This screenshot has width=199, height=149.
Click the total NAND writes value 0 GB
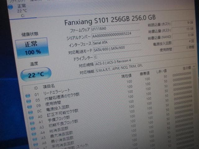point(183,35)
